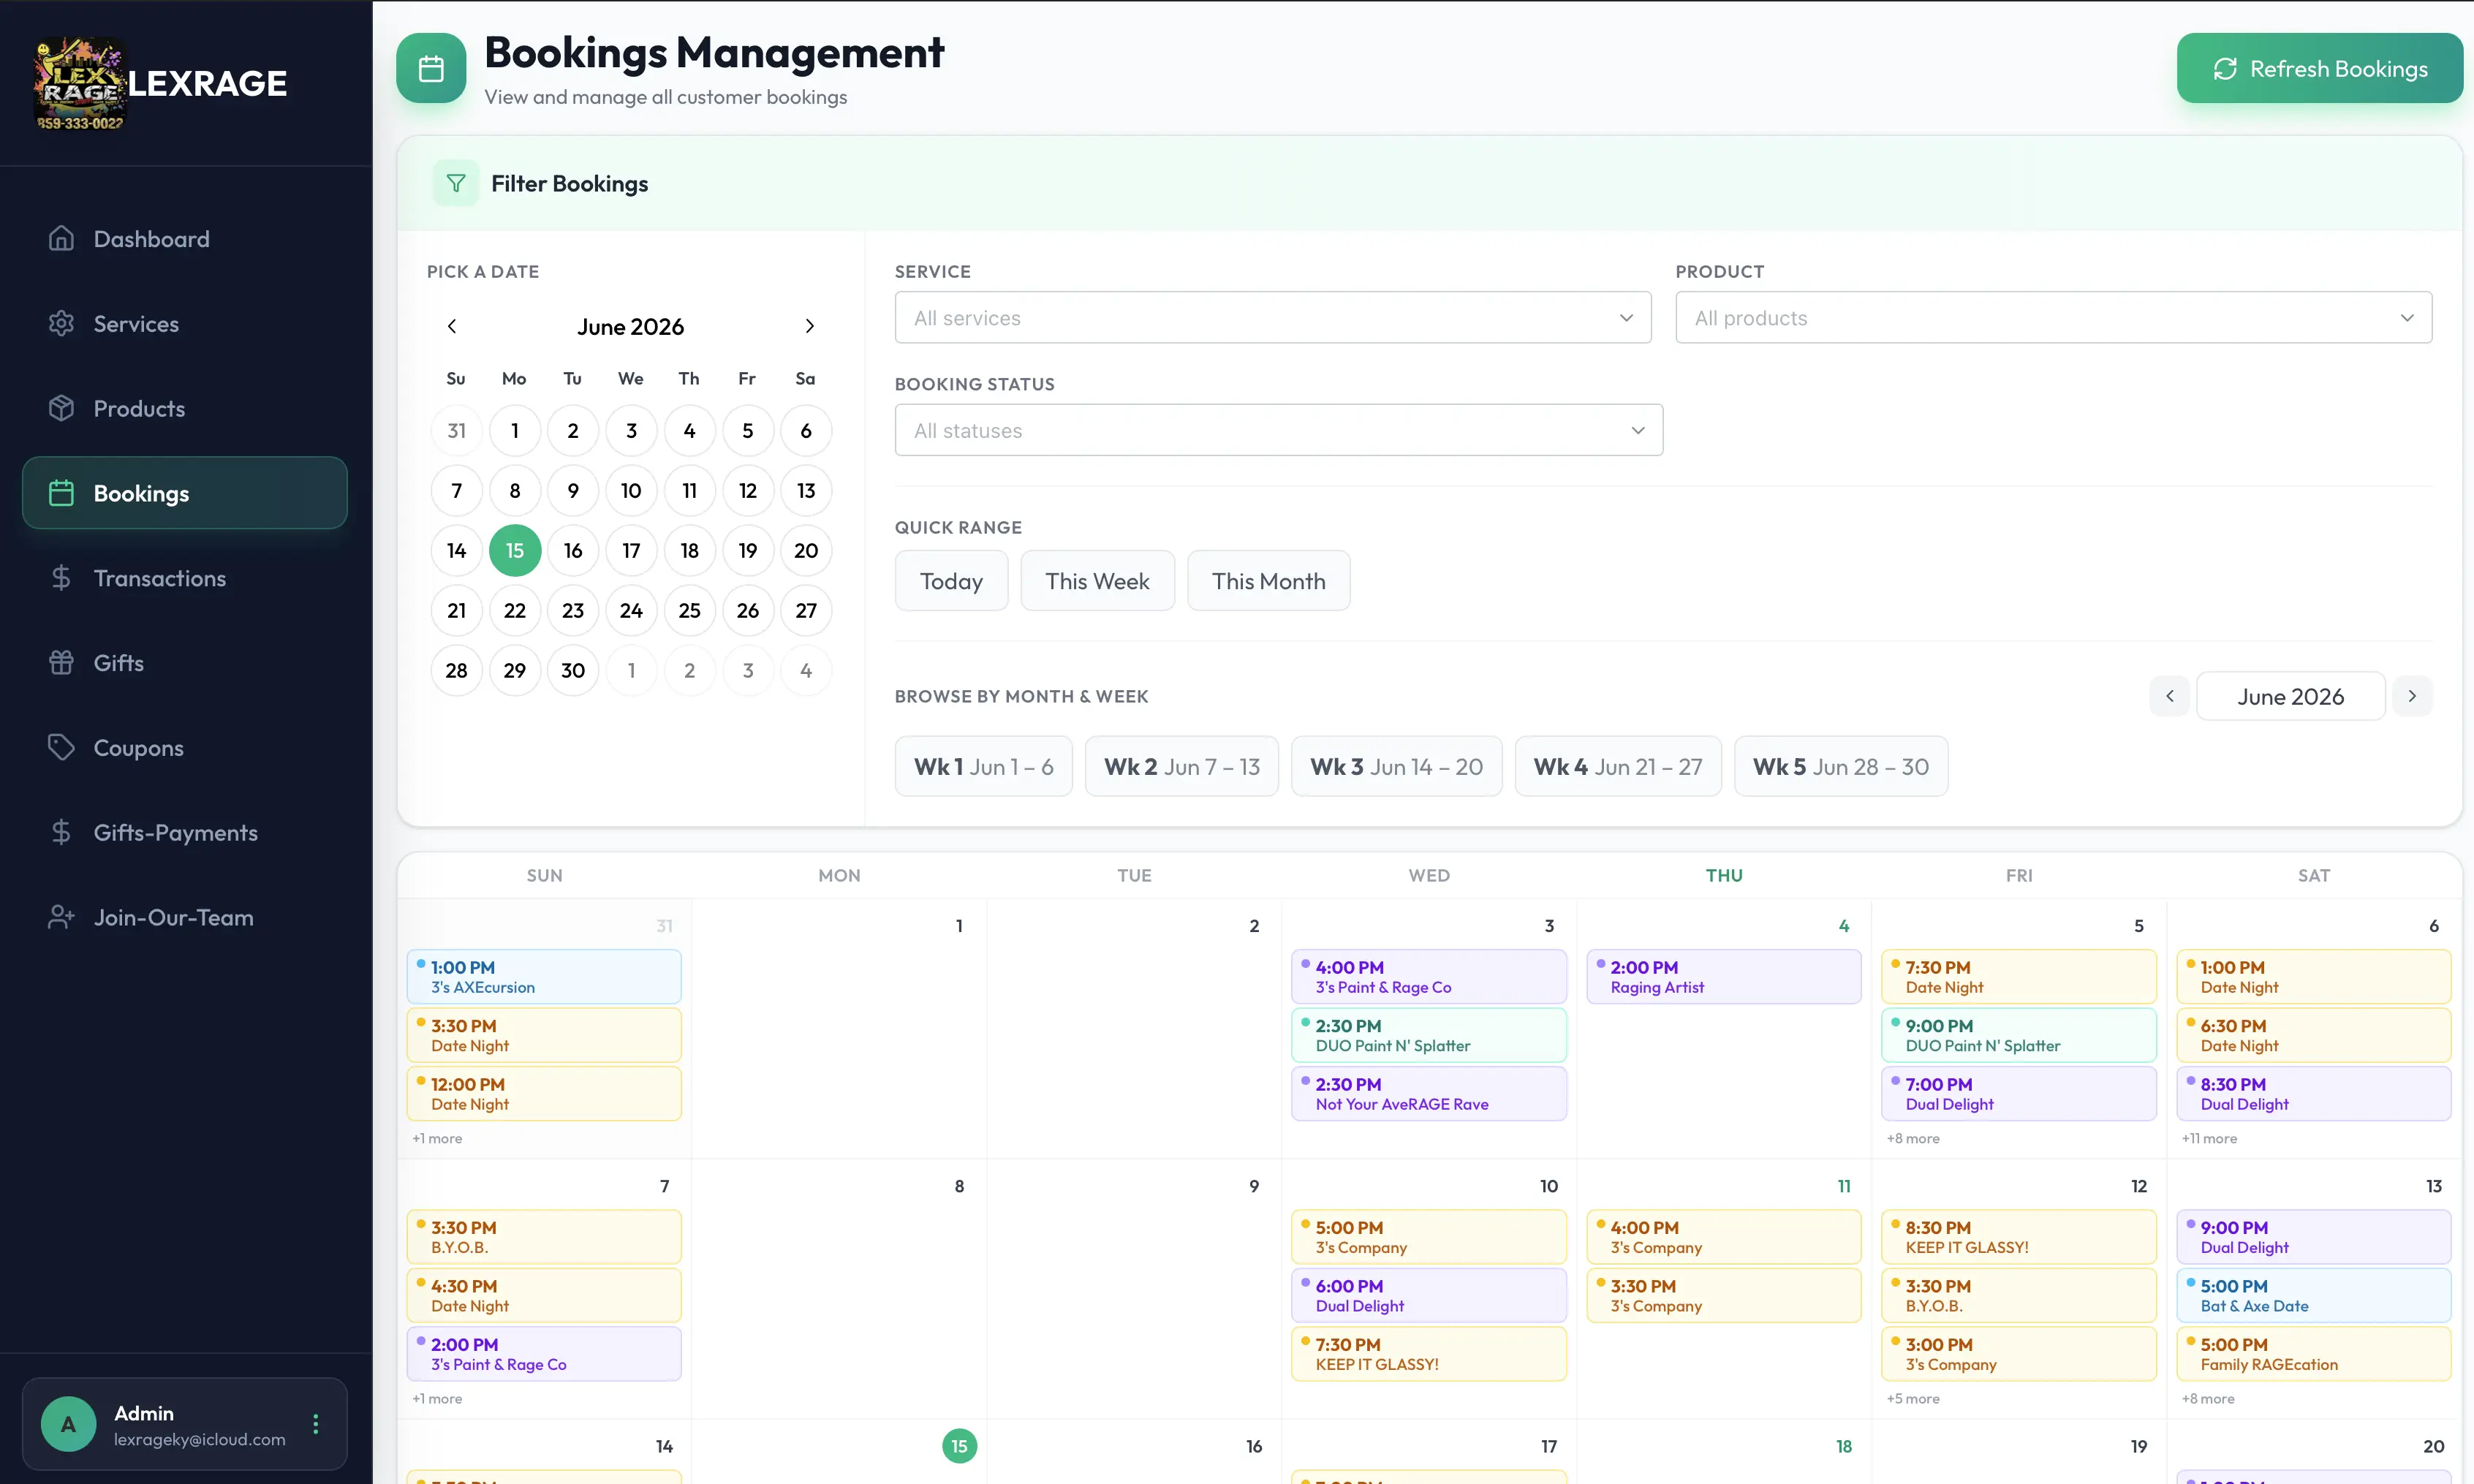Expand the All products dropdown
Viewport: 2474px width, 1484px height.
click(2053, 318)
